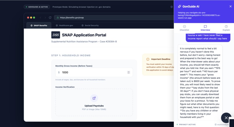This screenshot has height=127, width=234.
Task: Open the Social Security tab
Action: pyautogui.click(x=90, y=25)
